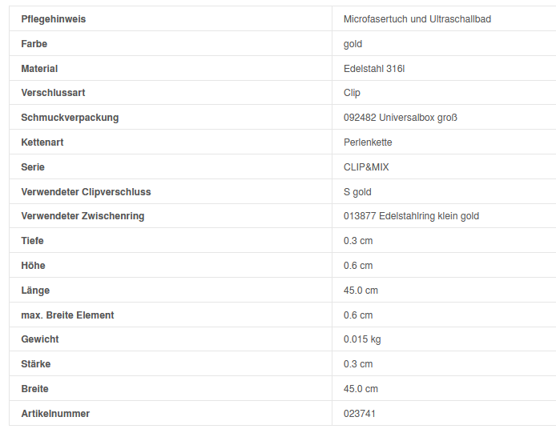Screen dimensions: 556x433
Task: Select the article number '023741'
Action: (360, 414)
